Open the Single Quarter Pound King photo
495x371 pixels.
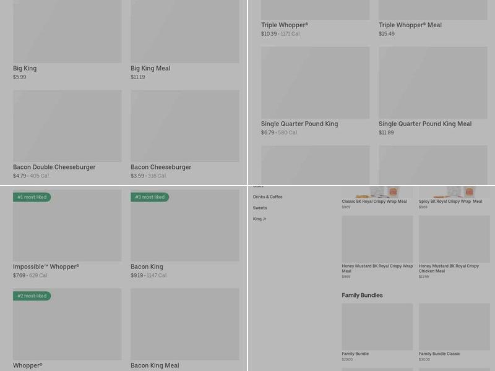click(x=316, y=83)
